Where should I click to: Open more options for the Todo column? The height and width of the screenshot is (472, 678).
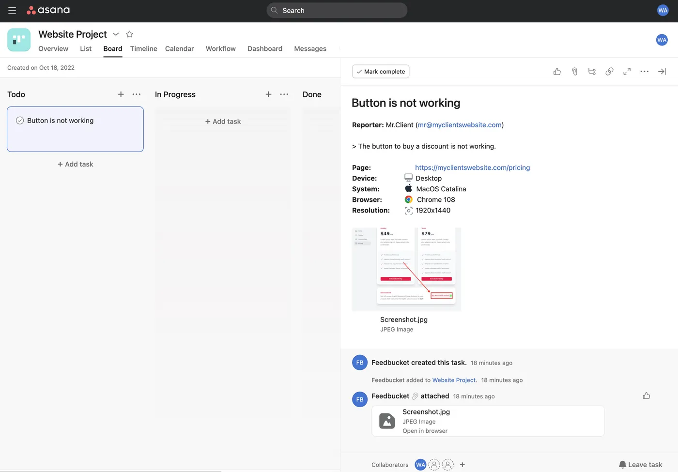(136, 94)
